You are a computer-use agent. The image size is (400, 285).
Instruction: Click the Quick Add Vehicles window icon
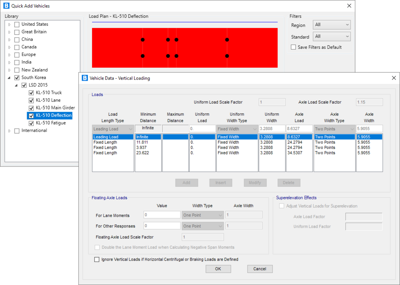pos(6,6)
